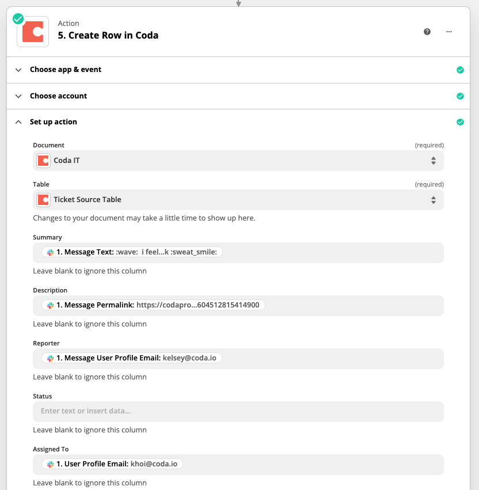This screenshot has height=490, width=479.
Task: Click the Status text input field
Action: pos(238,411)
